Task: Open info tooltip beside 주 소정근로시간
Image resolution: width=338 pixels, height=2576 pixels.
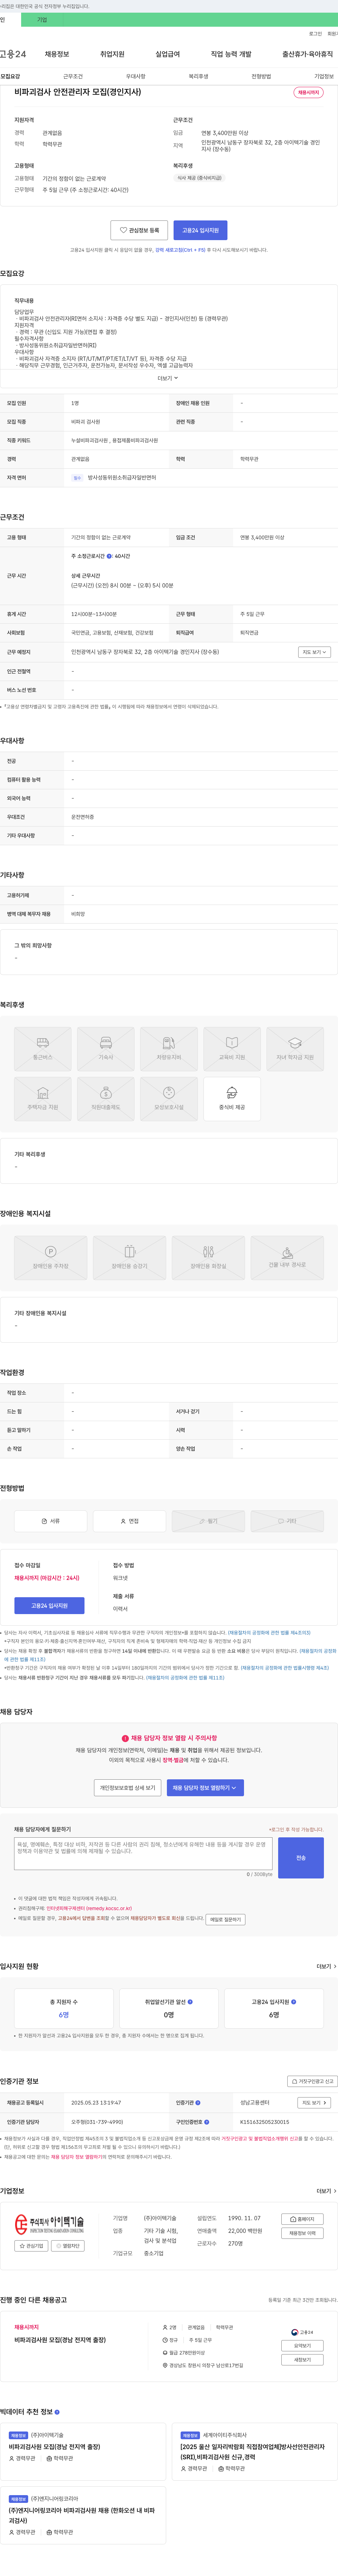Action: point(109,556)
